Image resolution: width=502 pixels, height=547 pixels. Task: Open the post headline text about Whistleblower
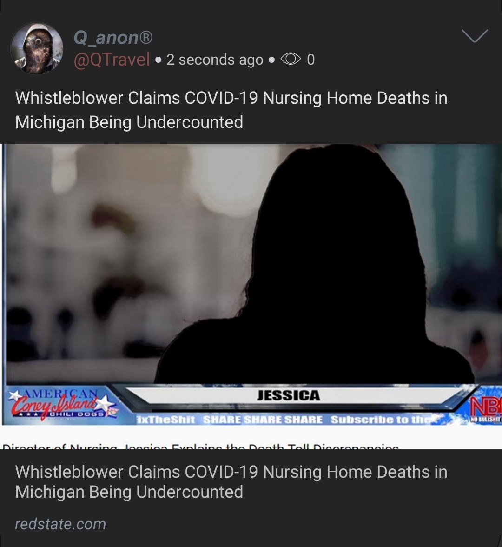[231, 110]
